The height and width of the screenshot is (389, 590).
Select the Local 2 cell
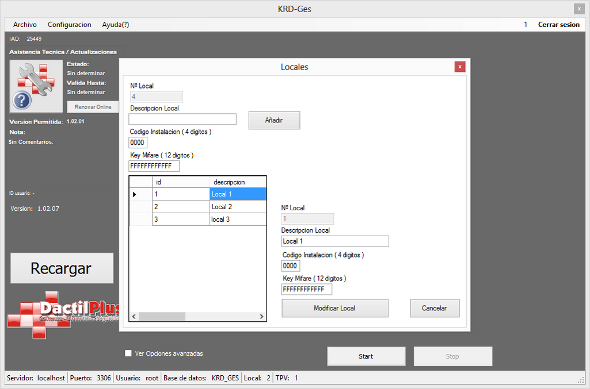point(238,207)
